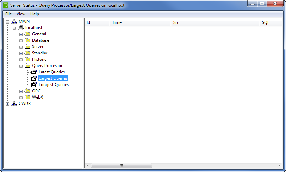Collapse the Query Processor folder
Image resolution: width=286 pixels, height=172 pixels.
(21, 66)
